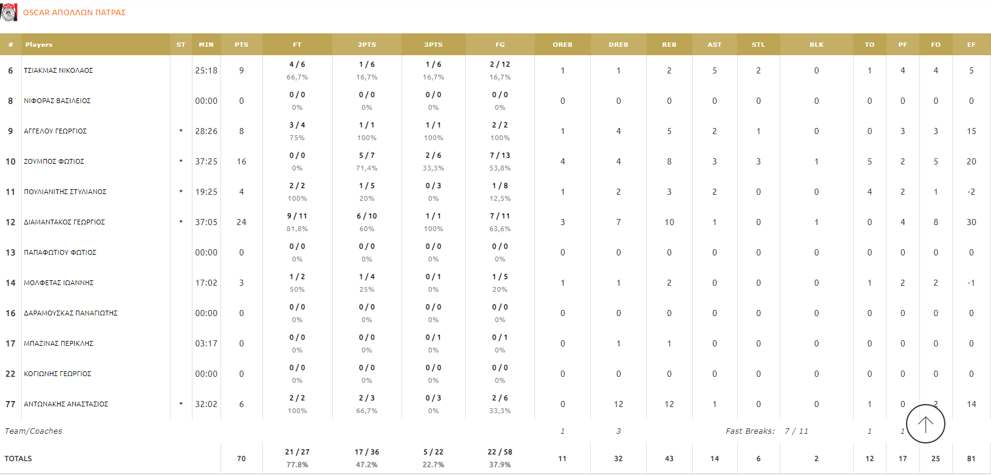Select player ΖΟΥΜΠΟΣ ΦΩΤΙΟΣ
This screenshot has height=475, width=991.
[54, 162]
